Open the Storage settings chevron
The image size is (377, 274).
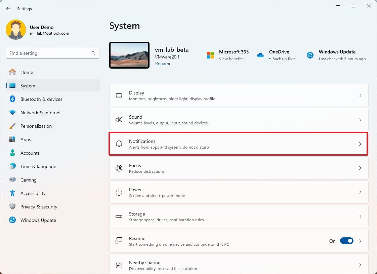click(360, 217)
